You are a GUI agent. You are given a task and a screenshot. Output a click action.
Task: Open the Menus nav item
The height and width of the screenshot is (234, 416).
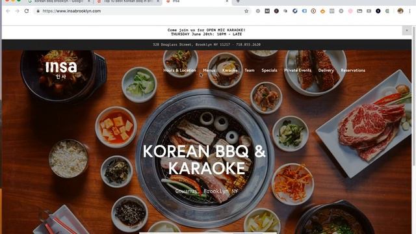point(209,70)
